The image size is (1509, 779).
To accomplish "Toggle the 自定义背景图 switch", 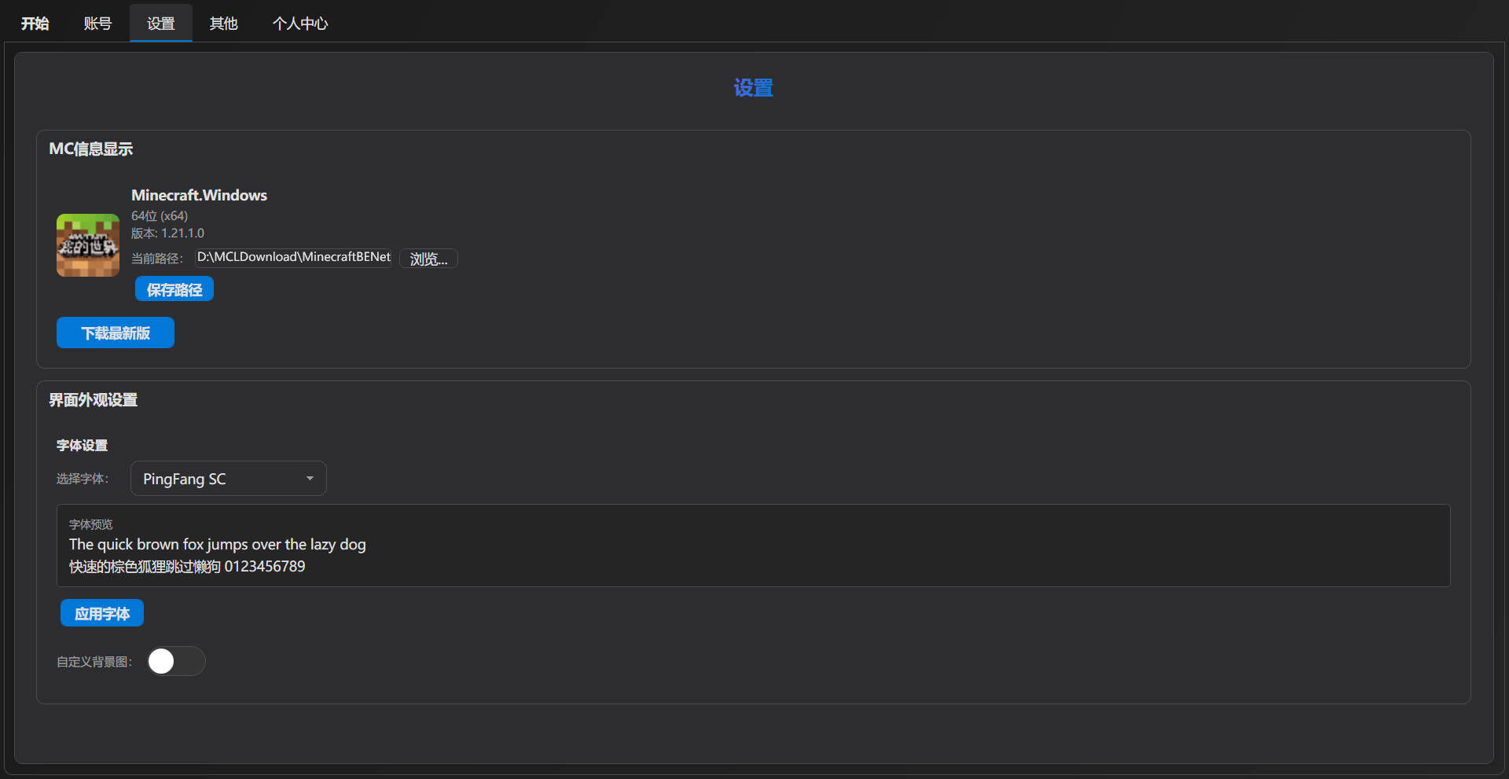I will pos(176,661).
